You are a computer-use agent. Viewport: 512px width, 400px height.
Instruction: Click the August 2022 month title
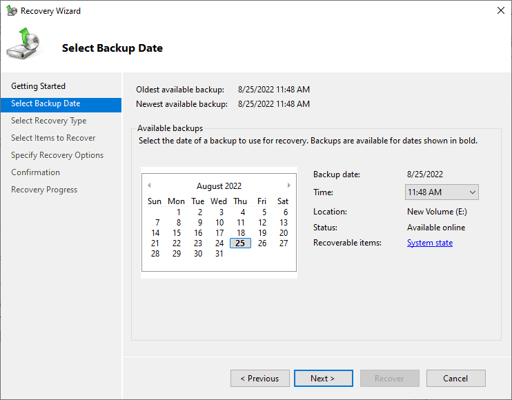[x=219, y=186]
